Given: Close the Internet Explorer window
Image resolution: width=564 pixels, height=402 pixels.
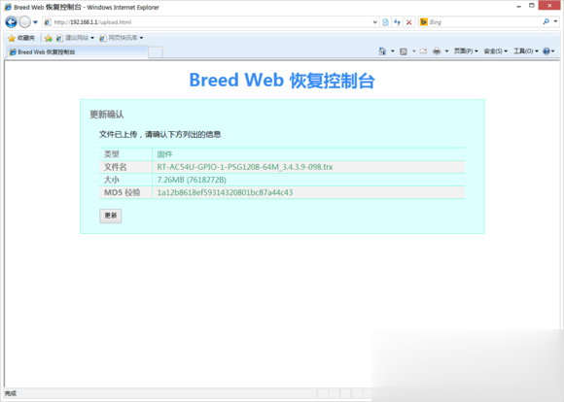Looking at the screenshot, I should click(549, 6).
